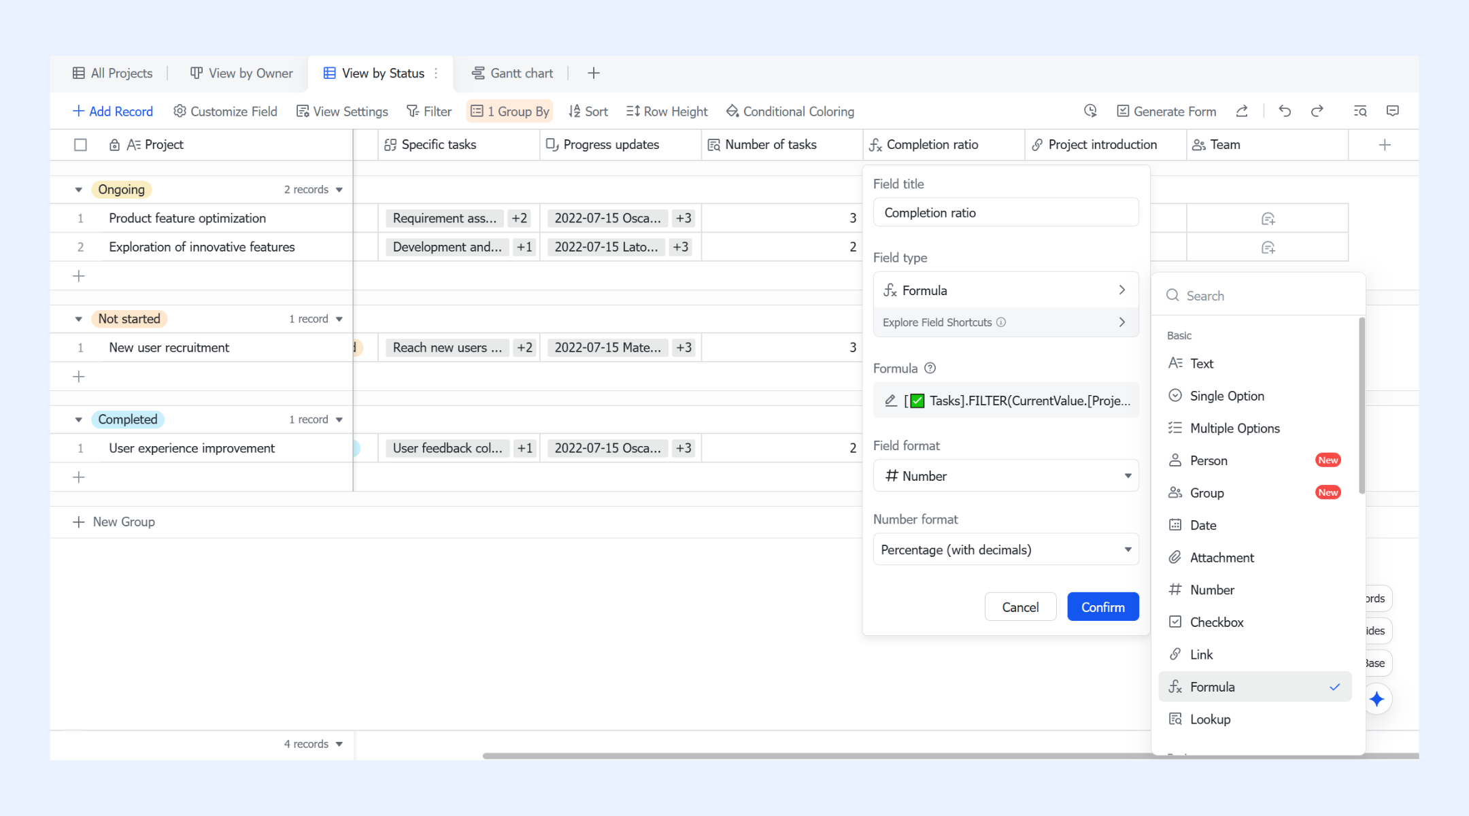
Task: Switch to the Gantt chart tab
Action: 512,73
